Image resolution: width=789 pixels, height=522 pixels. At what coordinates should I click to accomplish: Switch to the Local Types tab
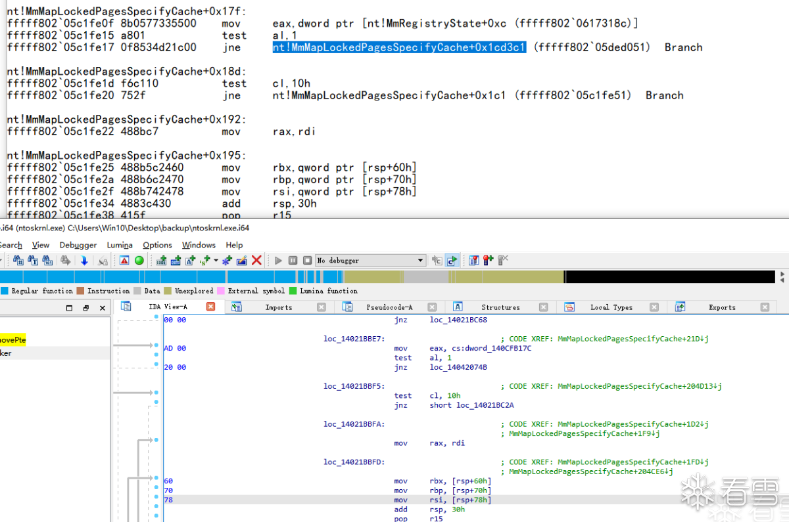611,307
